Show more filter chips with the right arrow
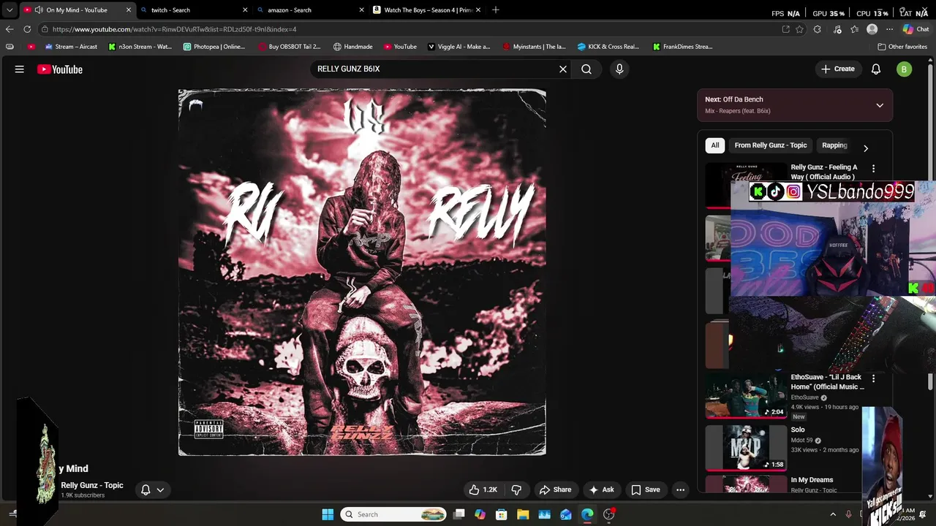Screen dimensions: 936x526 coord(866,148)
